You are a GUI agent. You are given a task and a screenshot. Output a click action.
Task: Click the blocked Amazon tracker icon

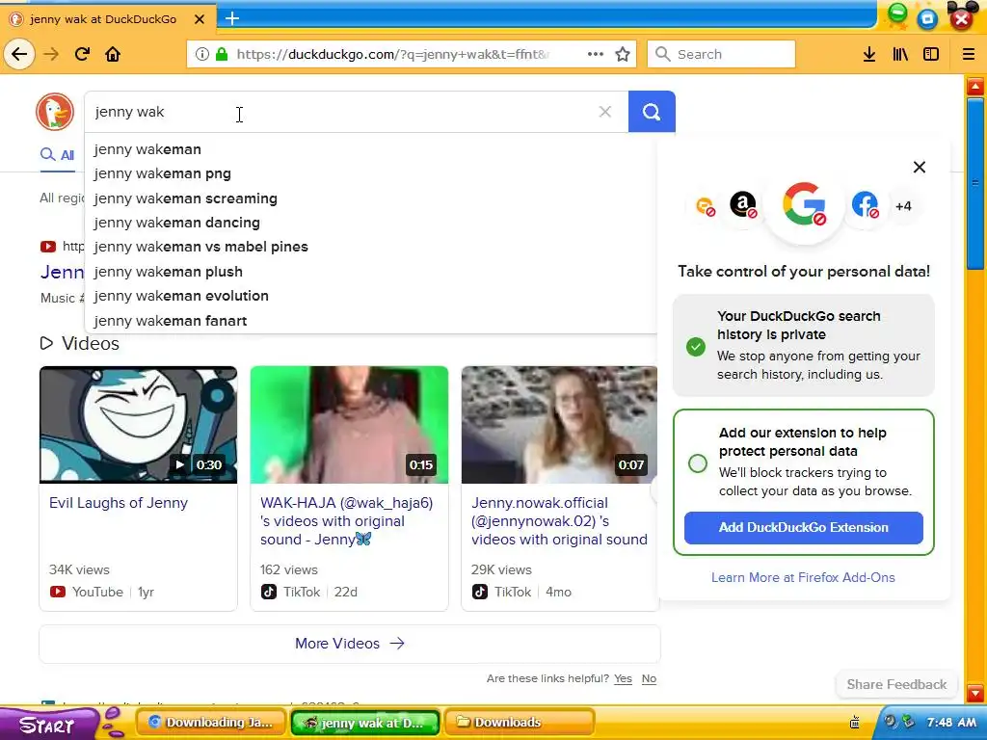coord(743,204)
